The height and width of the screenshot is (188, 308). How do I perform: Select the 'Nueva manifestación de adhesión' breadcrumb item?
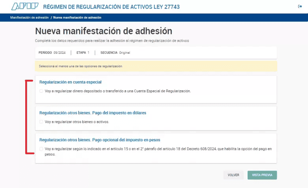pyautogui.click(x=77, y=18)
